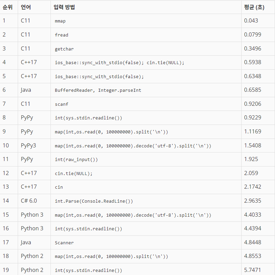Click the 4.8553 average time value
This screenshot has width=275, height=275.
pyautogui.click(x=252, y=256)
